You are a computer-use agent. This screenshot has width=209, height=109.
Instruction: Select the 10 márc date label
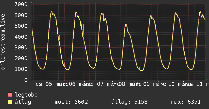pos(178,84)
